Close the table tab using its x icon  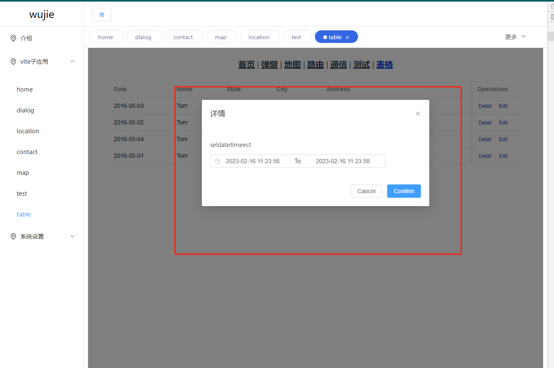click(348, 37)
